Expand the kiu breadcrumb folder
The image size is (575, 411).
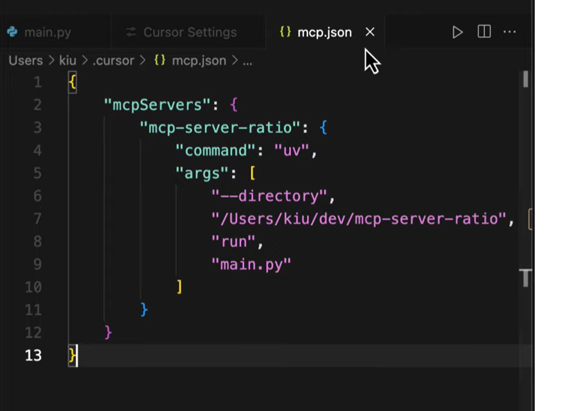(67, 61)
